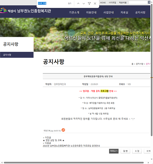Open the 이용안내 menu

tap(91, 12)
